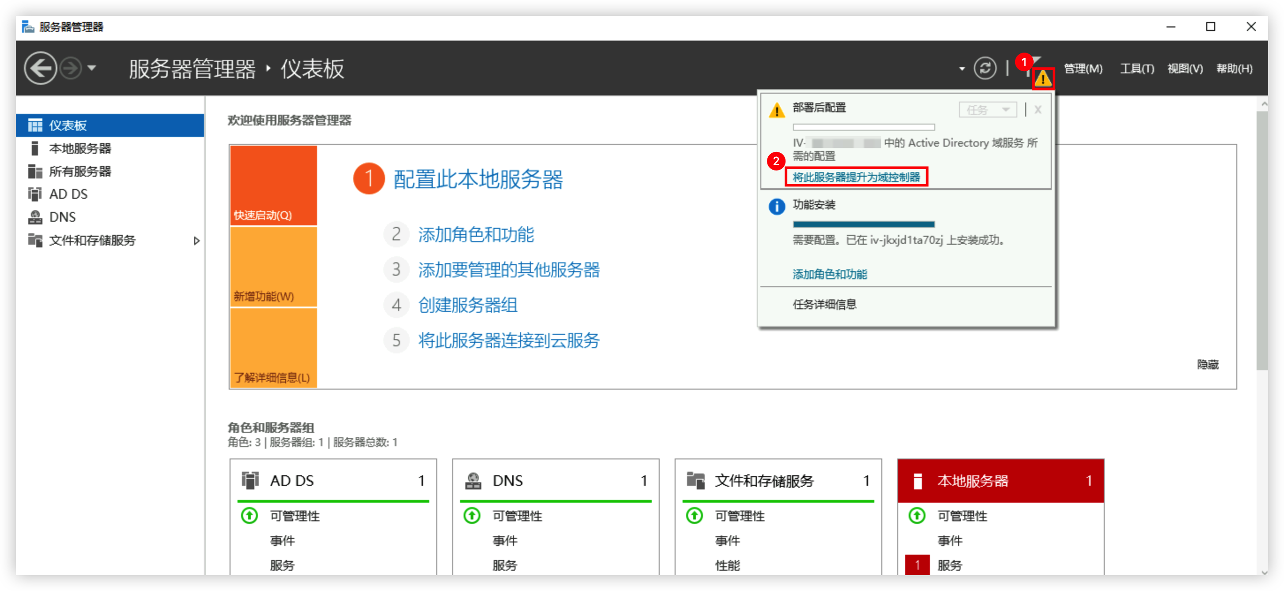Click the DNS tile server icon
Screen dimensions: 1284x591
pos(472,480)
